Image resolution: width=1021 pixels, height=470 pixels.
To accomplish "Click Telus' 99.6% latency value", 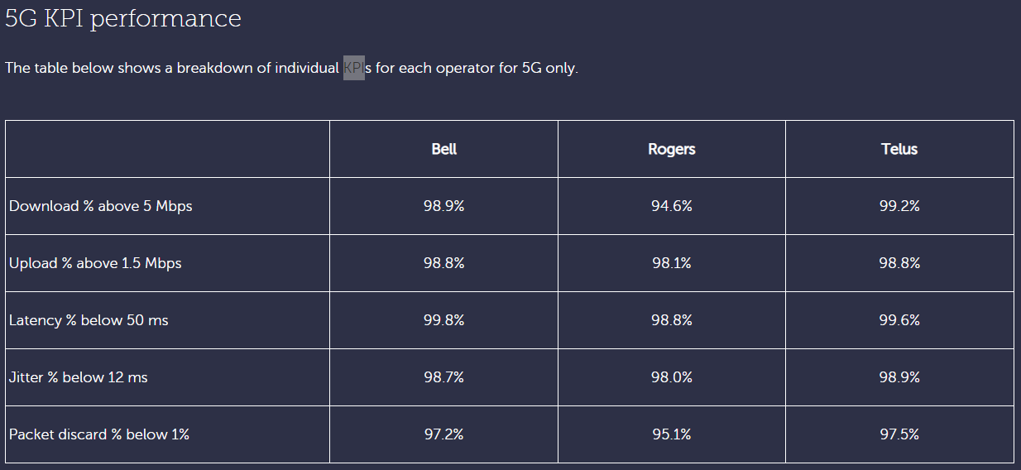I will (899, 320).
